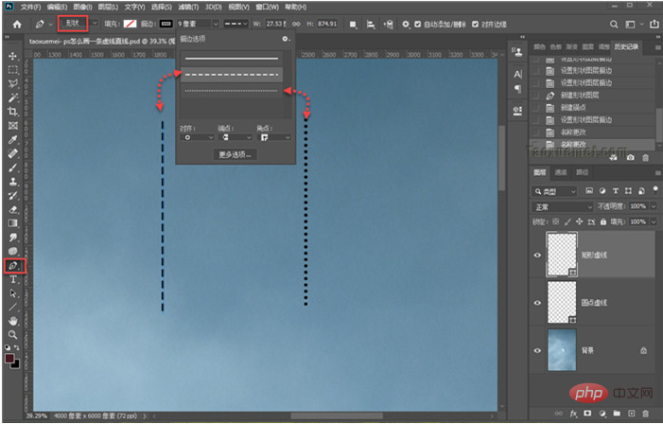The image size is (663, 424).
Task: Toggle pixel layer filter icon
Action: coord(589,191)
